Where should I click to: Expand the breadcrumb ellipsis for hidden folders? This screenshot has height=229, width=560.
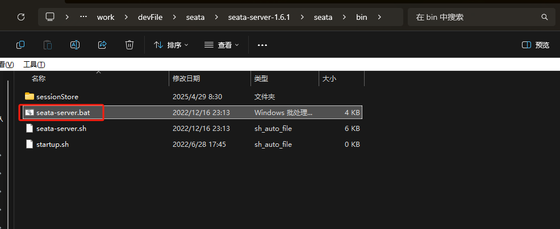pos(83,17)
